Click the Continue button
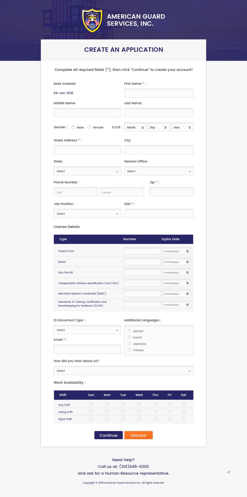The image size is (247, 497). tap(108, 435)
